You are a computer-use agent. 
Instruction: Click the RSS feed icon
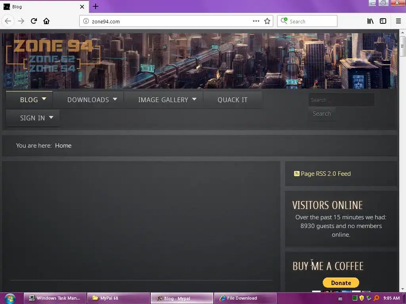(297, 174)
